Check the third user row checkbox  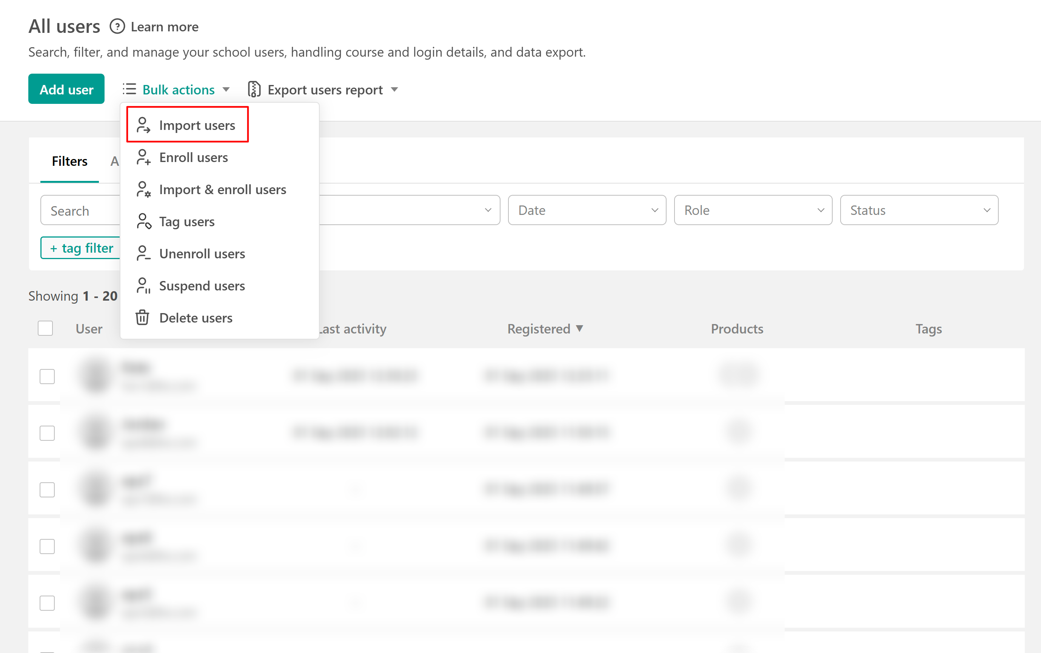click(x=47, y=489)
